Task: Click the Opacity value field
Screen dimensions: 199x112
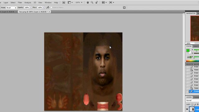Action: click(x=27, y=7)
